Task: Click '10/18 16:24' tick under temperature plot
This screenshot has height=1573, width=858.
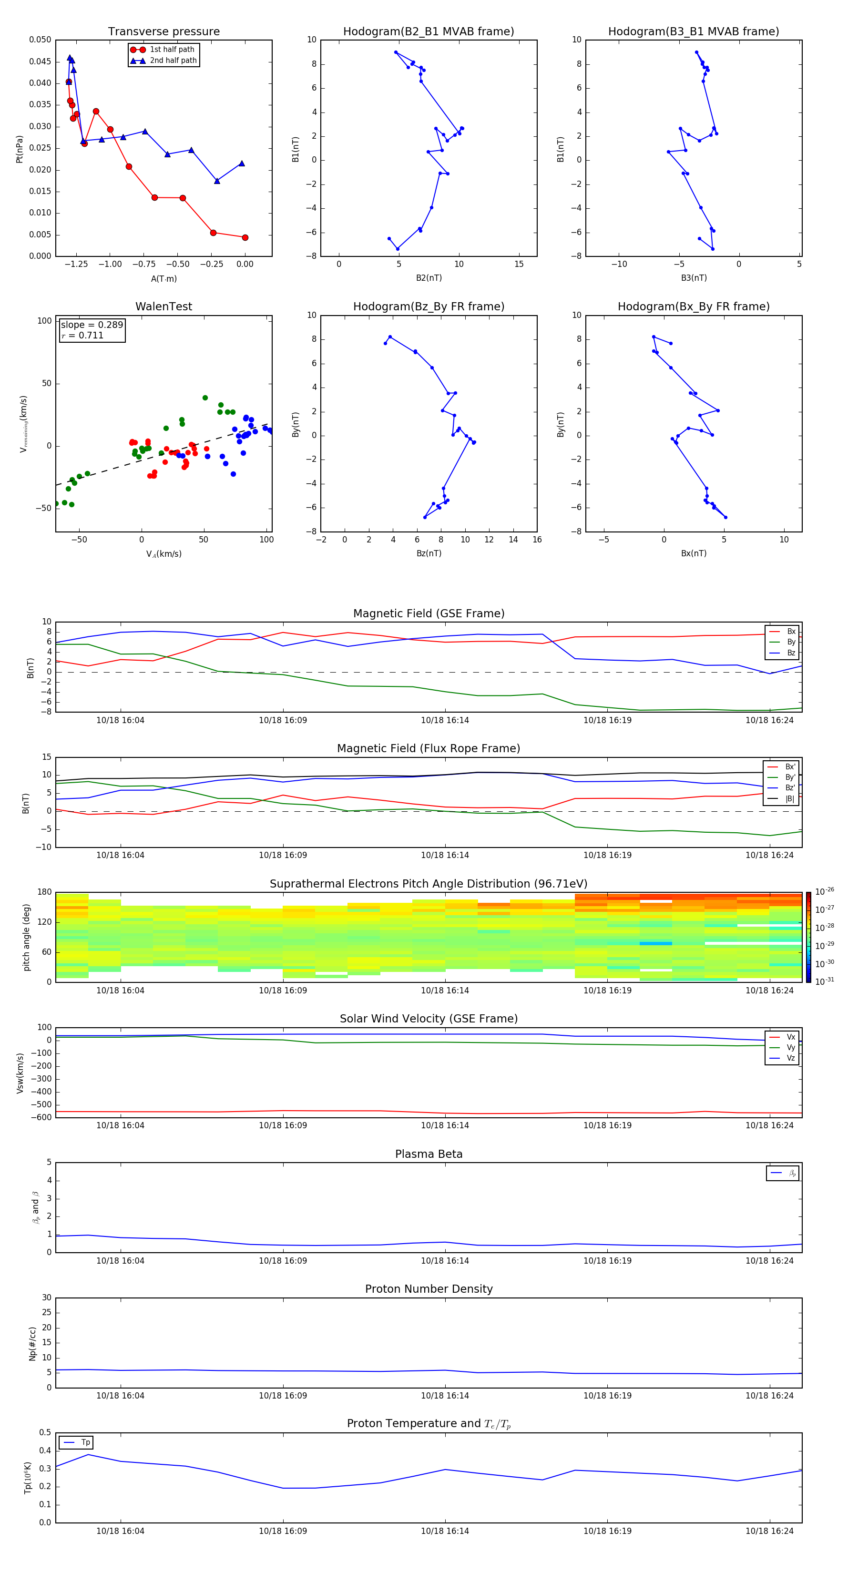Action: click(769, 1532)
